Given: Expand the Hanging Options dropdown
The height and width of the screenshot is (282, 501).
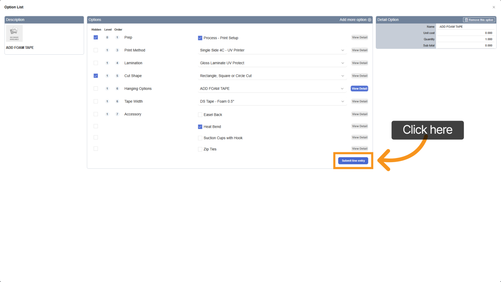Looking at the screenshot, I should click(272, 89).
